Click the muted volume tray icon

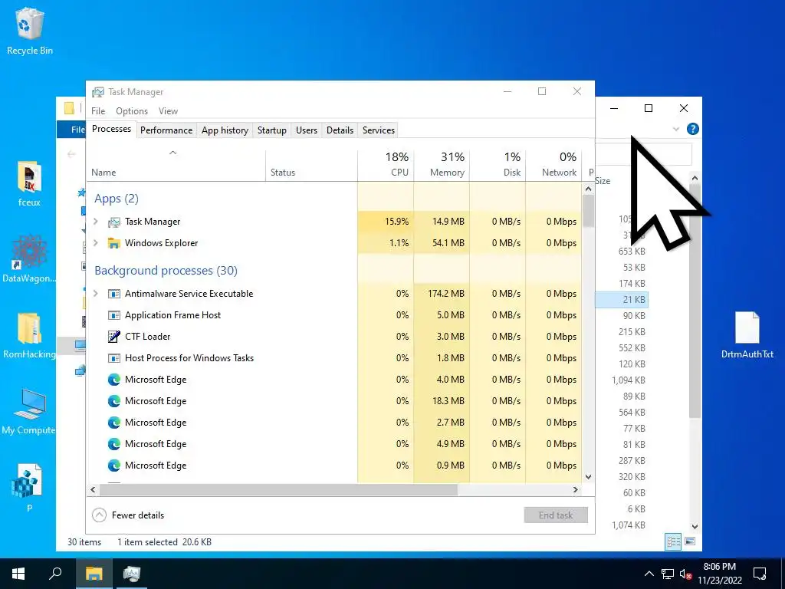click(685, 574)
